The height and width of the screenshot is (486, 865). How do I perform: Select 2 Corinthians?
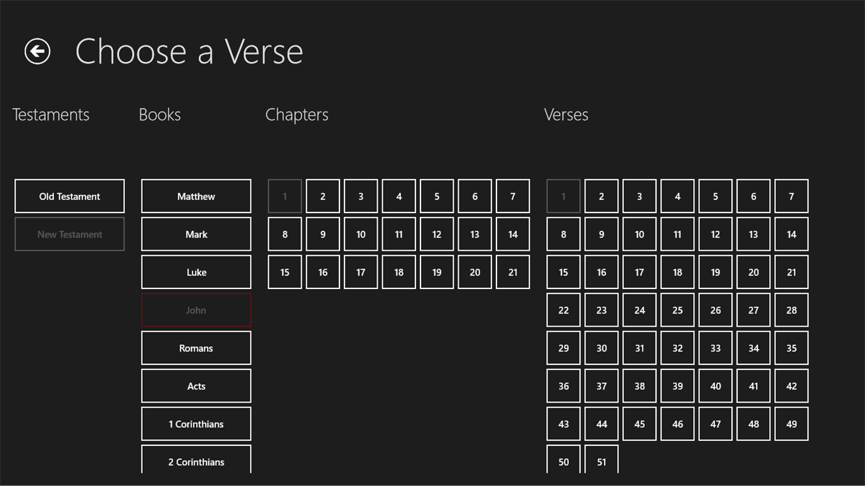click(x=196, y=461)
